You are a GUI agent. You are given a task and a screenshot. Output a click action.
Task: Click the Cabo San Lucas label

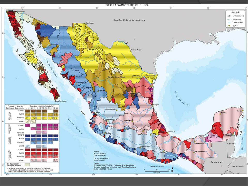(x=61, y=101)
